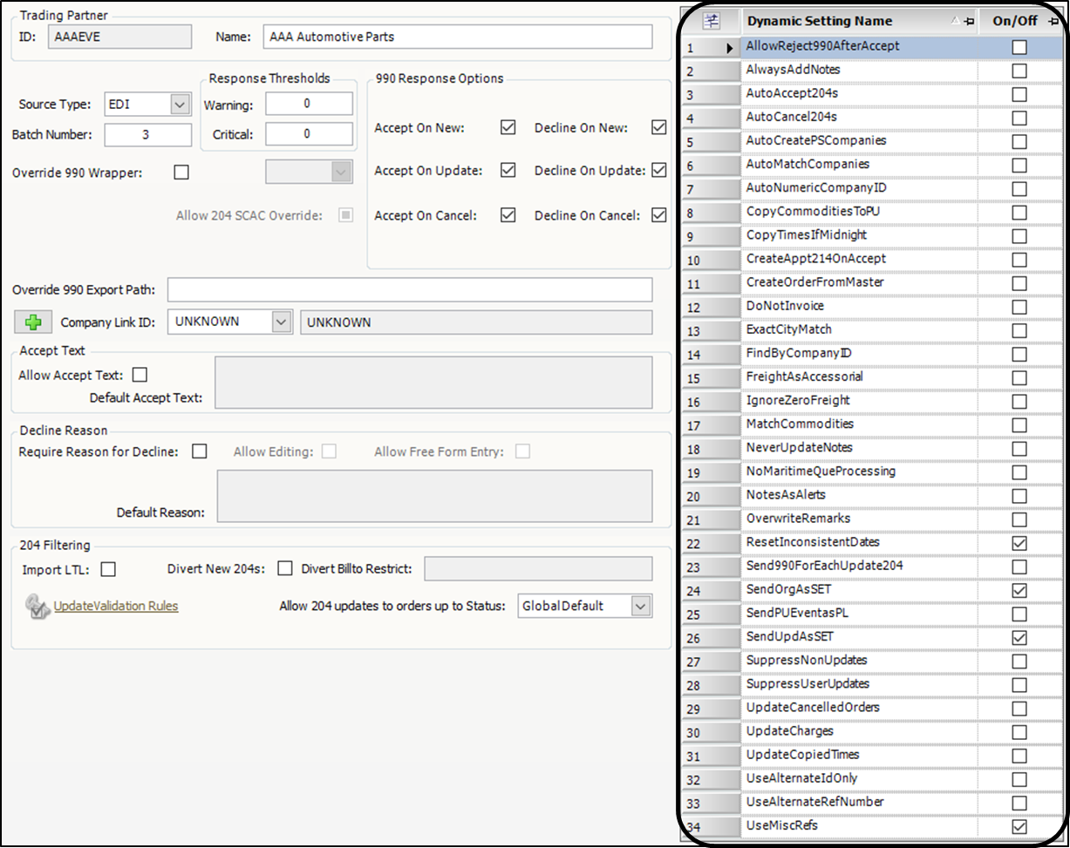Uncheck the Accept On New checkbox

point(508,128)
